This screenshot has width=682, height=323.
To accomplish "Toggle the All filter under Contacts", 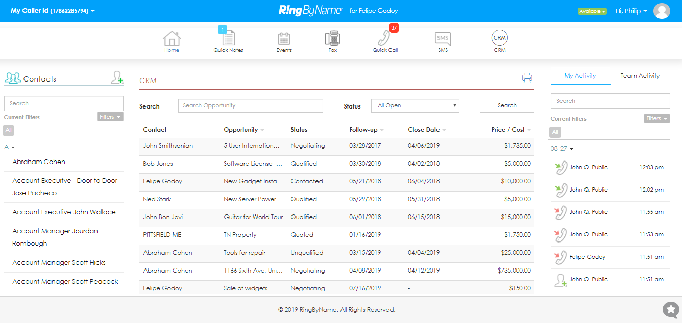I will (x=8, y=130).
